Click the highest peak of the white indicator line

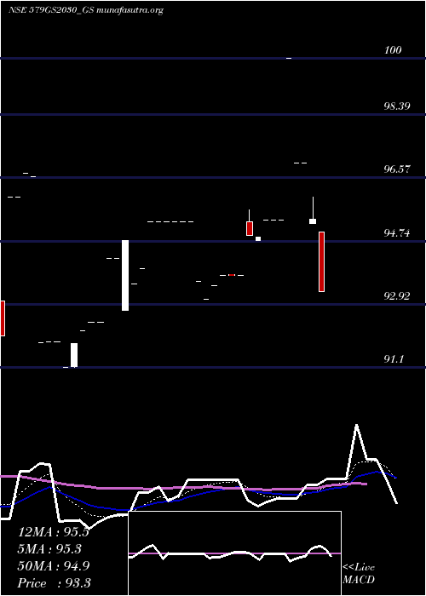click(x=356, y=425)
